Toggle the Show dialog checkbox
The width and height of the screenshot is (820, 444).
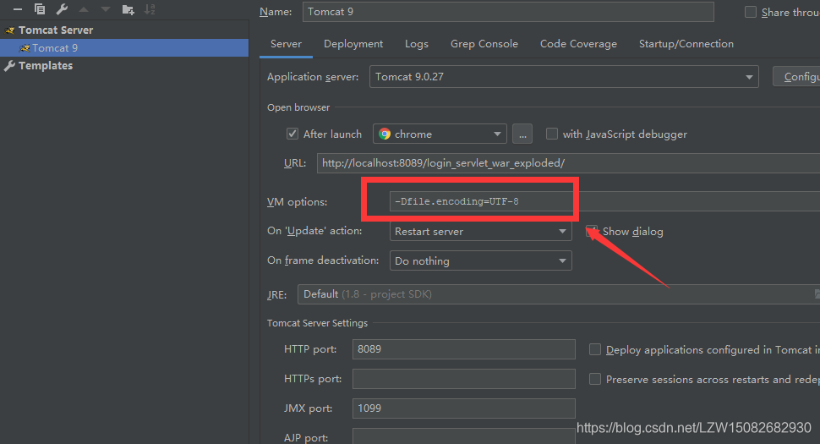(x=592, y=231)
